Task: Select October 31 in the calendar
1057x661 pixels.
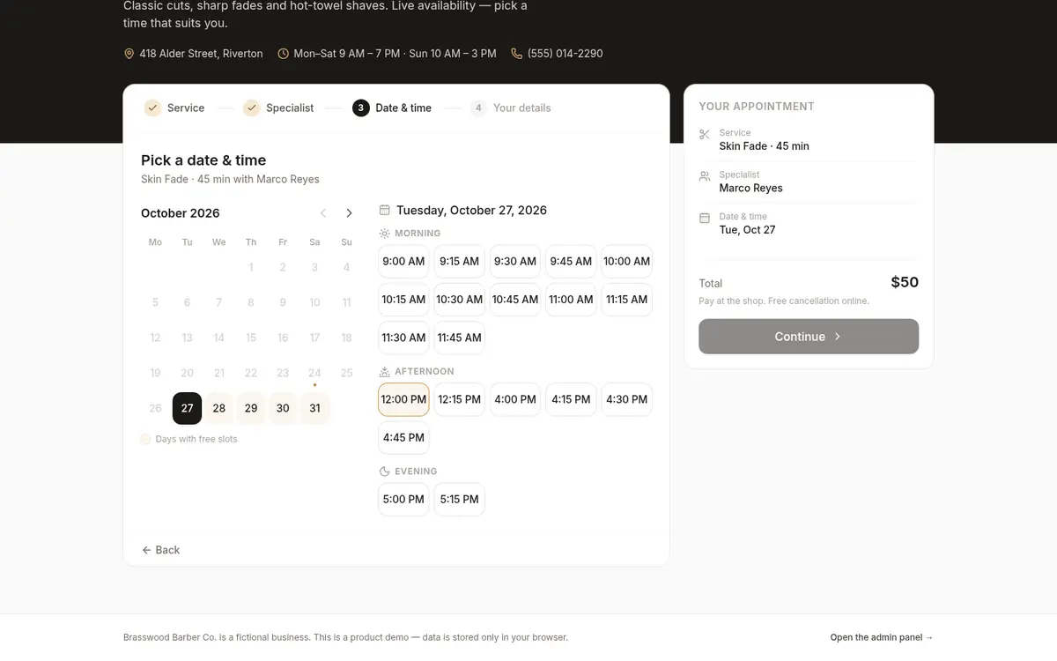Action: point(314,408)
